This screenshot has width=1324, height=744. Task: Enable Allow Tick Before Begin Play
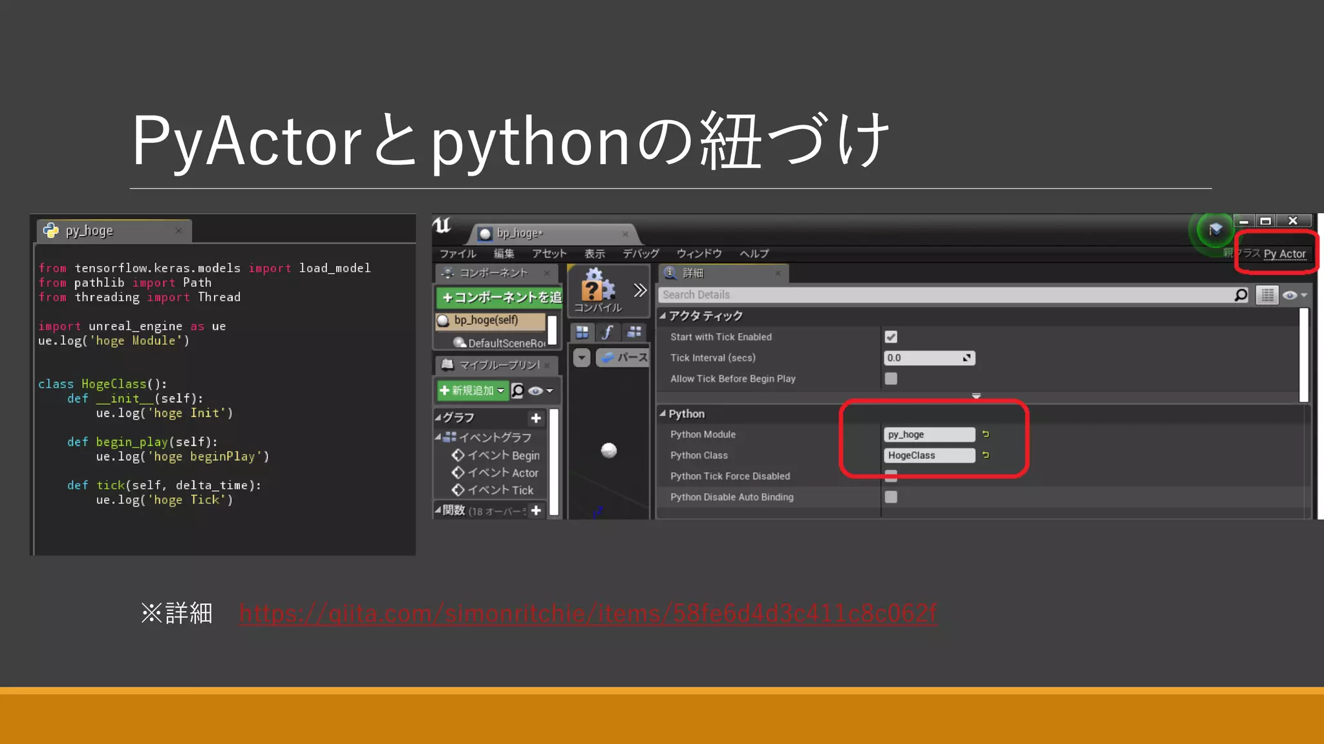891,378
